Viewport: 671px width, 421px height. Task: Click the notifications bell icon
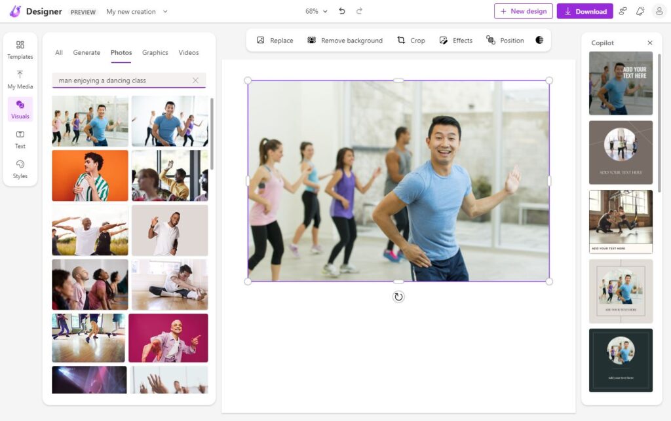641,10
